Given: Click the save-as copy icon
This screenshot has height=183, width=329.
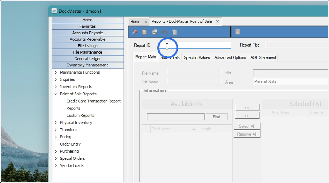Looking at the screenshot, I should (155, 32).
